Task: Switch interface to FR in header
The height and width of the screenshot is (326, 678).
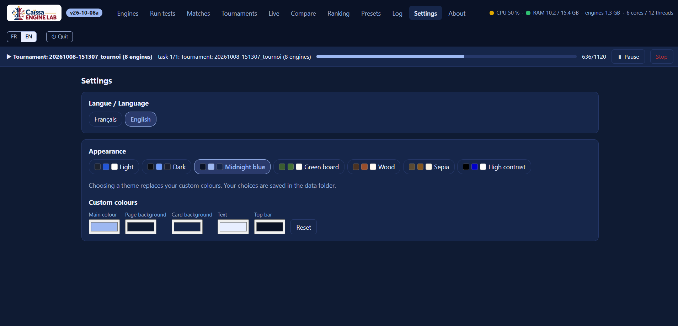Action: tap(14, 37)
